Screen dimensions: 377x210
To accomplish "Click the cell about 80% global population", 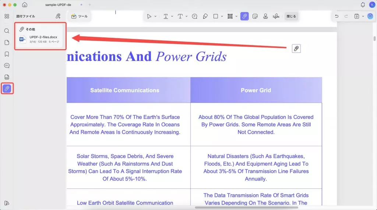I will coord(256,124).
